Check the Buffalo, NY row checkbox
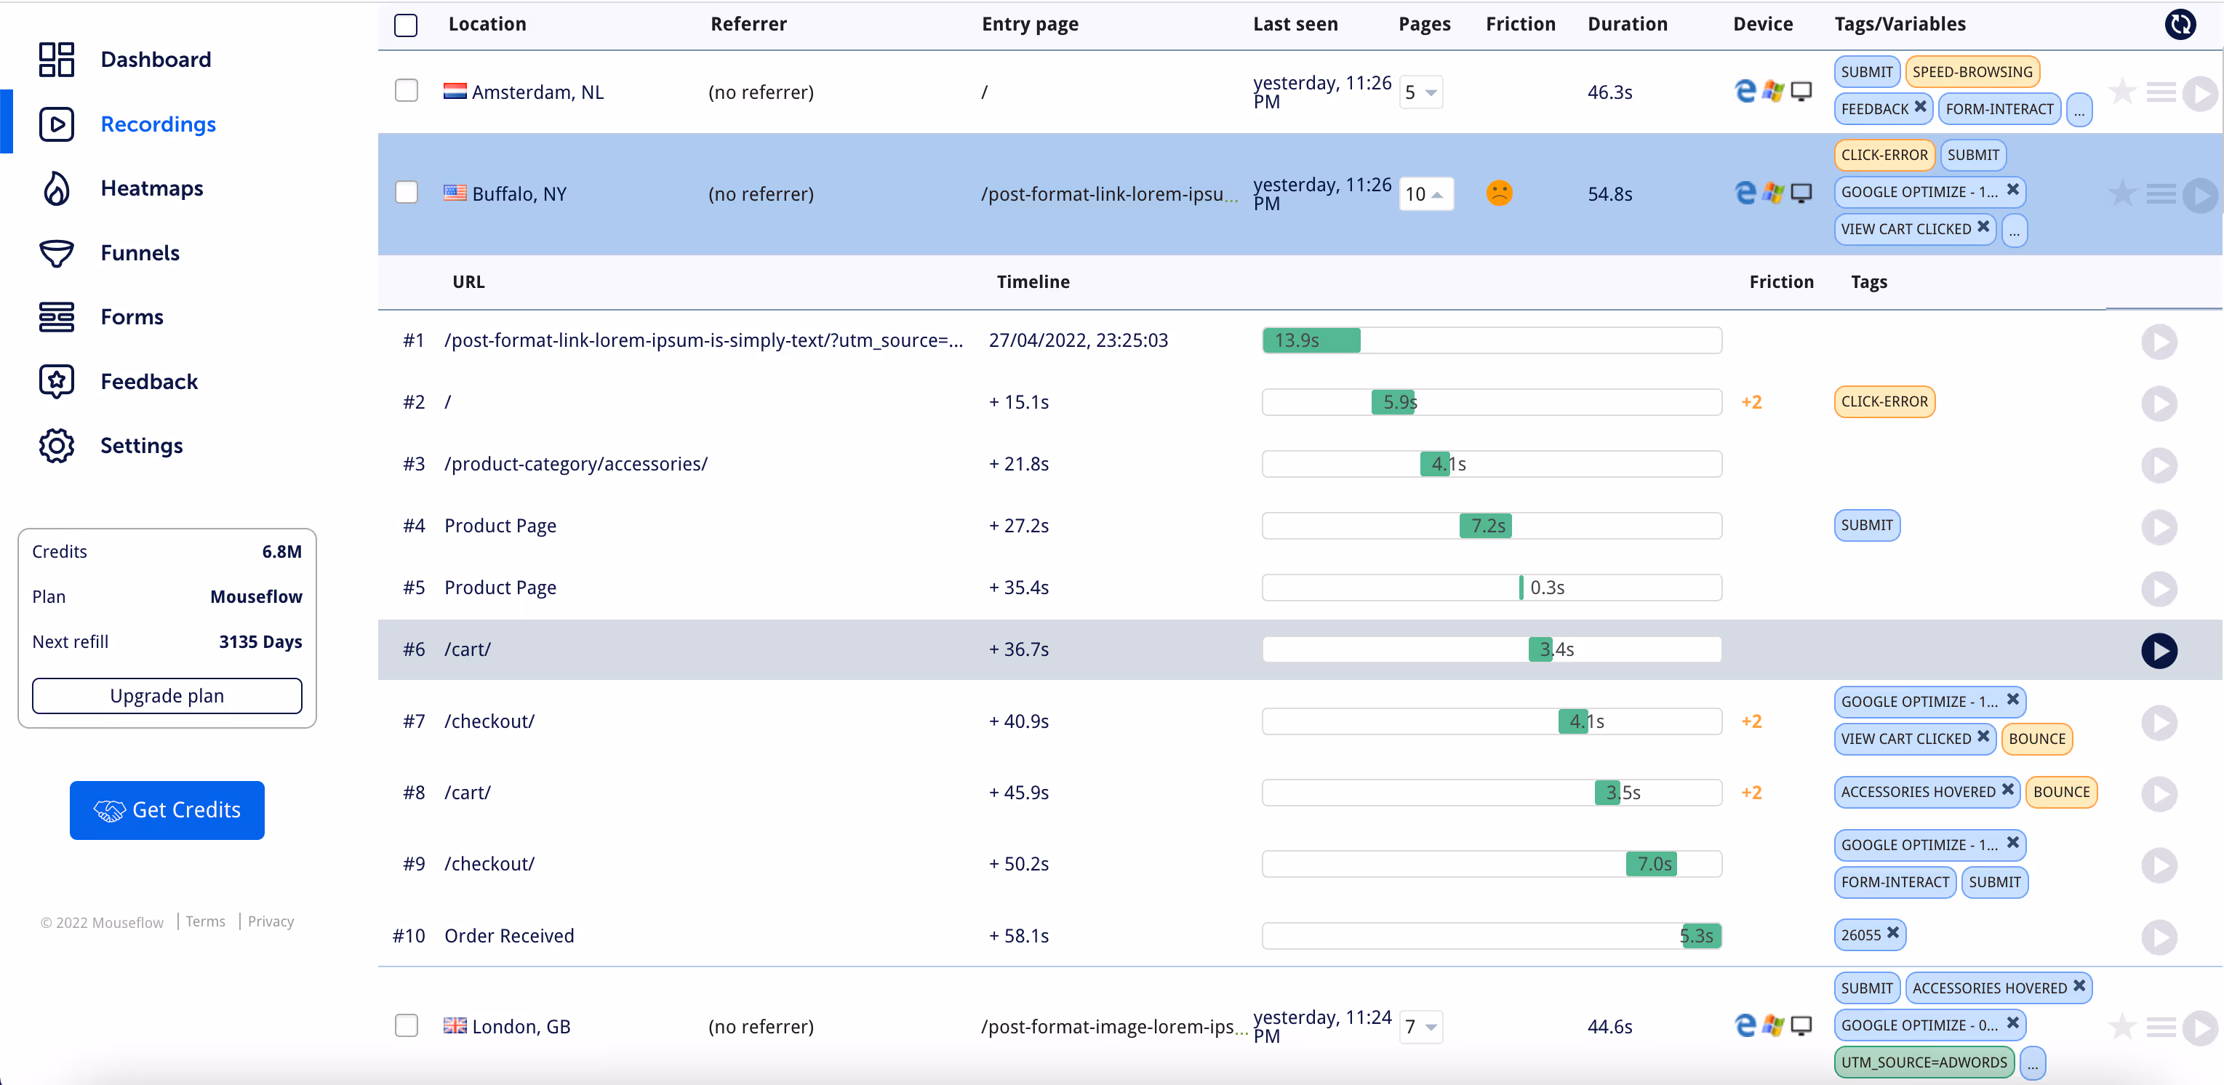Image resolution: width=2224 pixels, height=1085 pixels. point(406,193)
